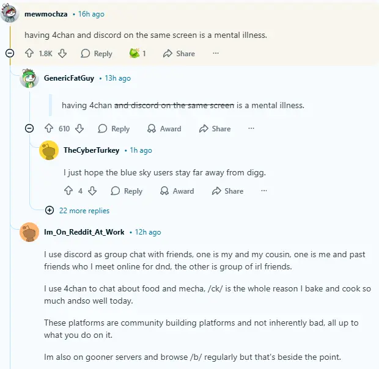Viewport: 379px width, 369px height.
Task: Collapse GenericFatGuy's reply thread
Action: click(x=29, y=129)
